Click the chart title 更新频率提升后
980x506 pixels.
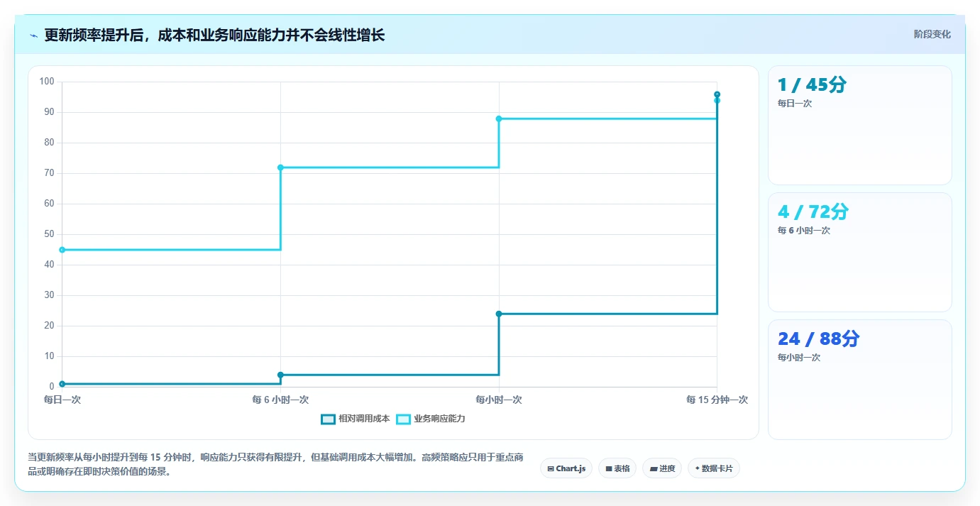click(214, 35)
